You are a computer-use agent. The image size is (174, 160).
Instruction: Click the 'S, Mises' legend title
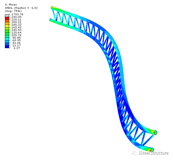[11, 5]
